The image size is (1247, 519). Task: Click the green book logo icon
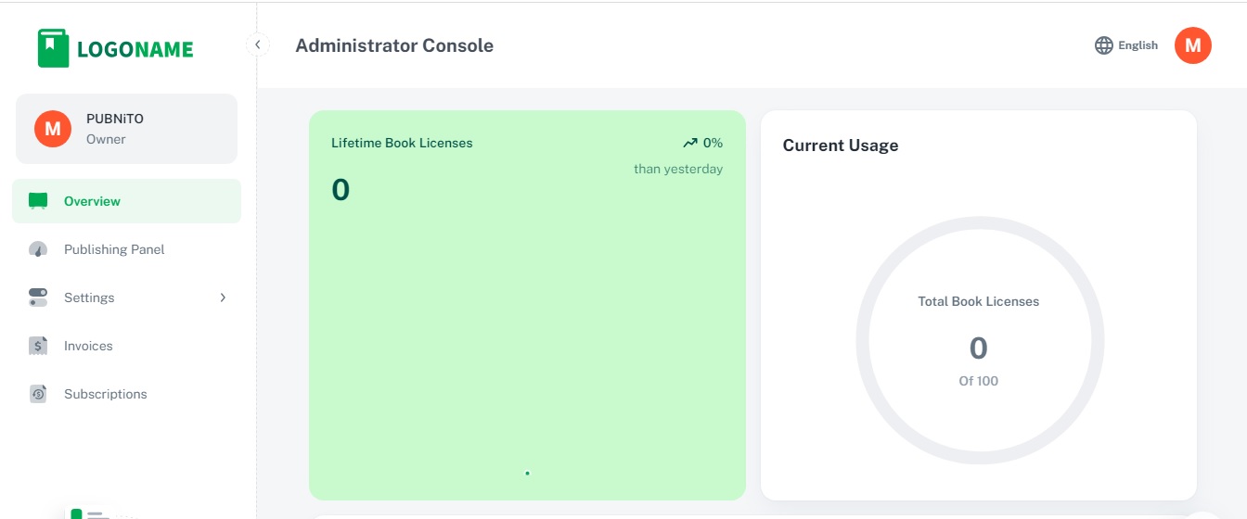(x=53, y=48)
